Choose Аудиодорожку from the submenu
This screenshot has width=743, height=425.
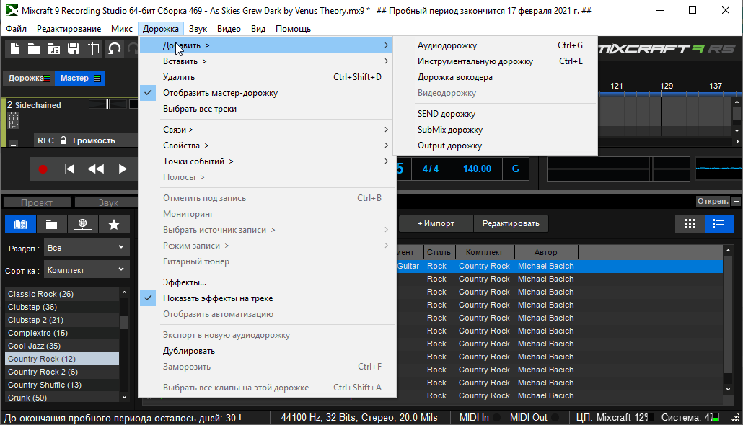click(x=495, y=45)
